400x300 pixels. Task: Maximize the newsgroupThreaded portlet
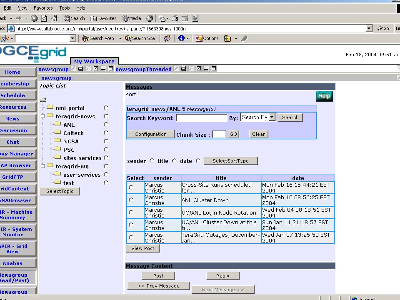pyautogui.click(x=214, y=68)
